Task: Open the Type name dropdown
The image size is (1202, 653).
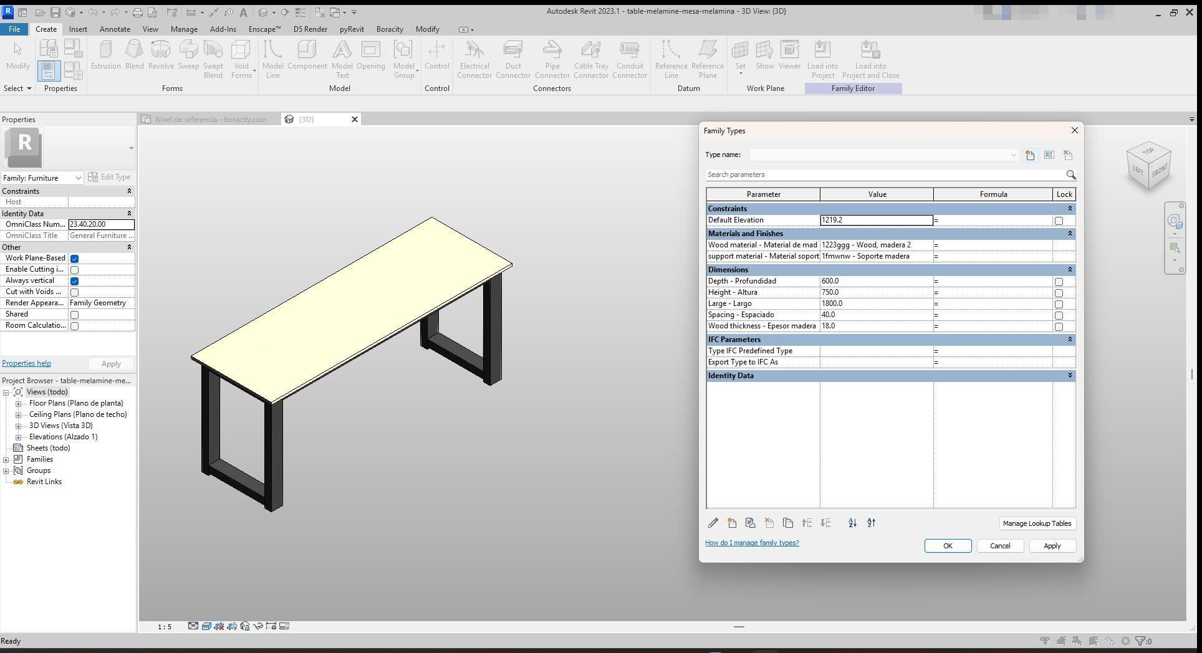Action: click(1013, 155)
